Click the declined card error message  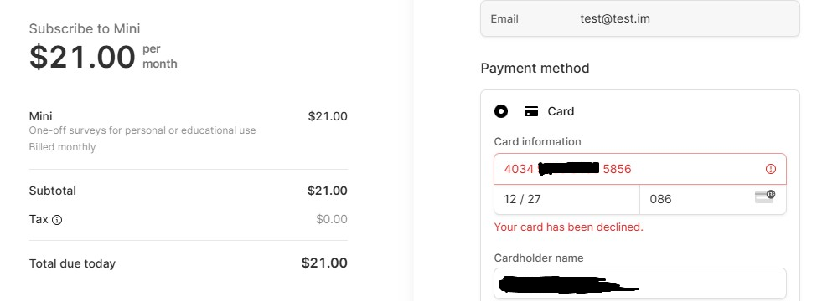coord(568,227)
